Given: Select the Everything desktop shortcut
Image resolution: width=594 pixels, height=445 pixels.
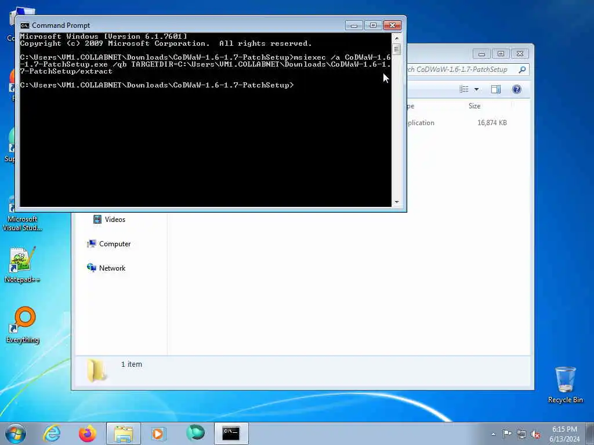Looking at the screenshot, I should pos(23,324).
